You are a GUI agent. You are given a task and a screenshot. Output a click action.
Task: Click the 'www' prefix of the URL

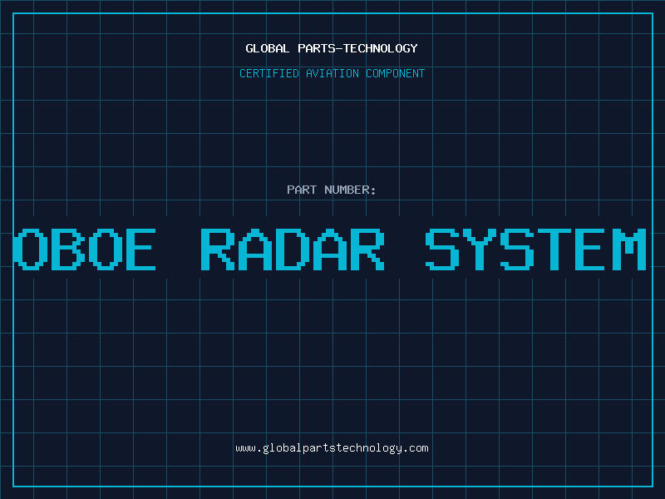[x=245, y=448]
